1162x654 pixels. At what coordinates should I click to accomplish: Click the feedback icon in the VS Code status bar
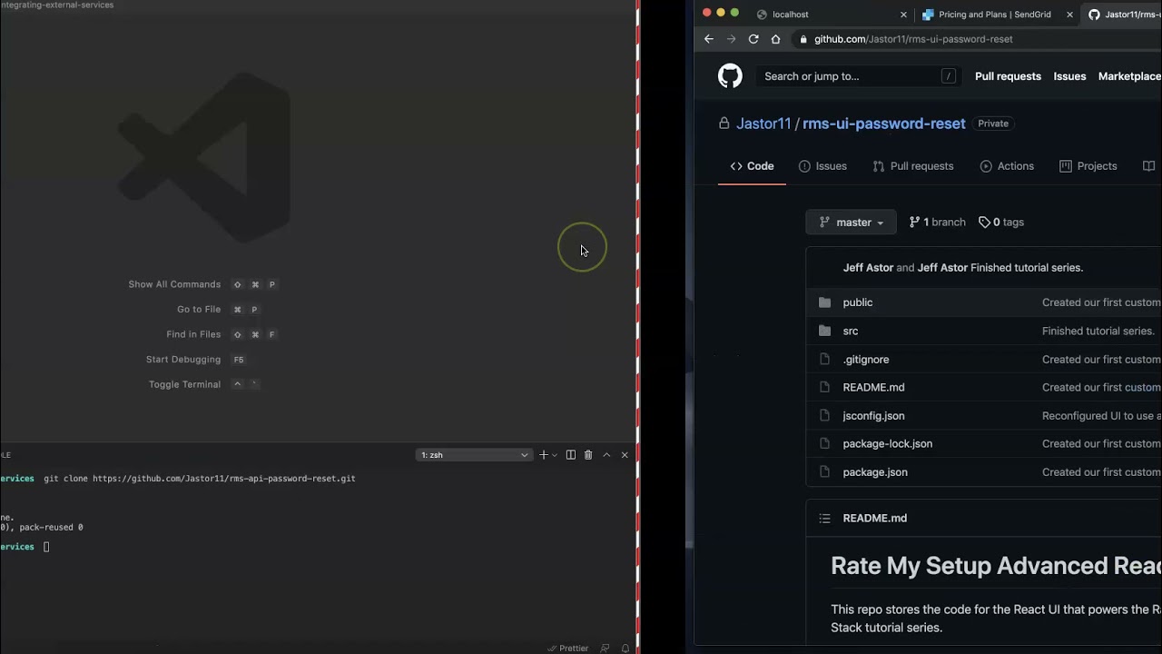click(606, 649)
